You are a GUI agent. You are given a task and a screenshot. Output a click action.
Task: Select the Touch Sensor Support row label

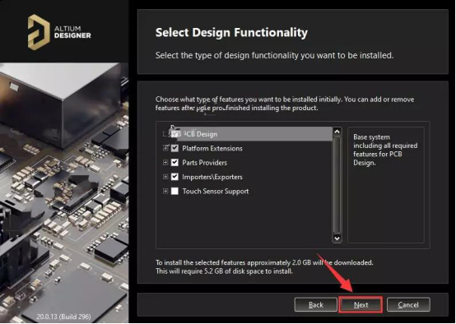[216, 192]
